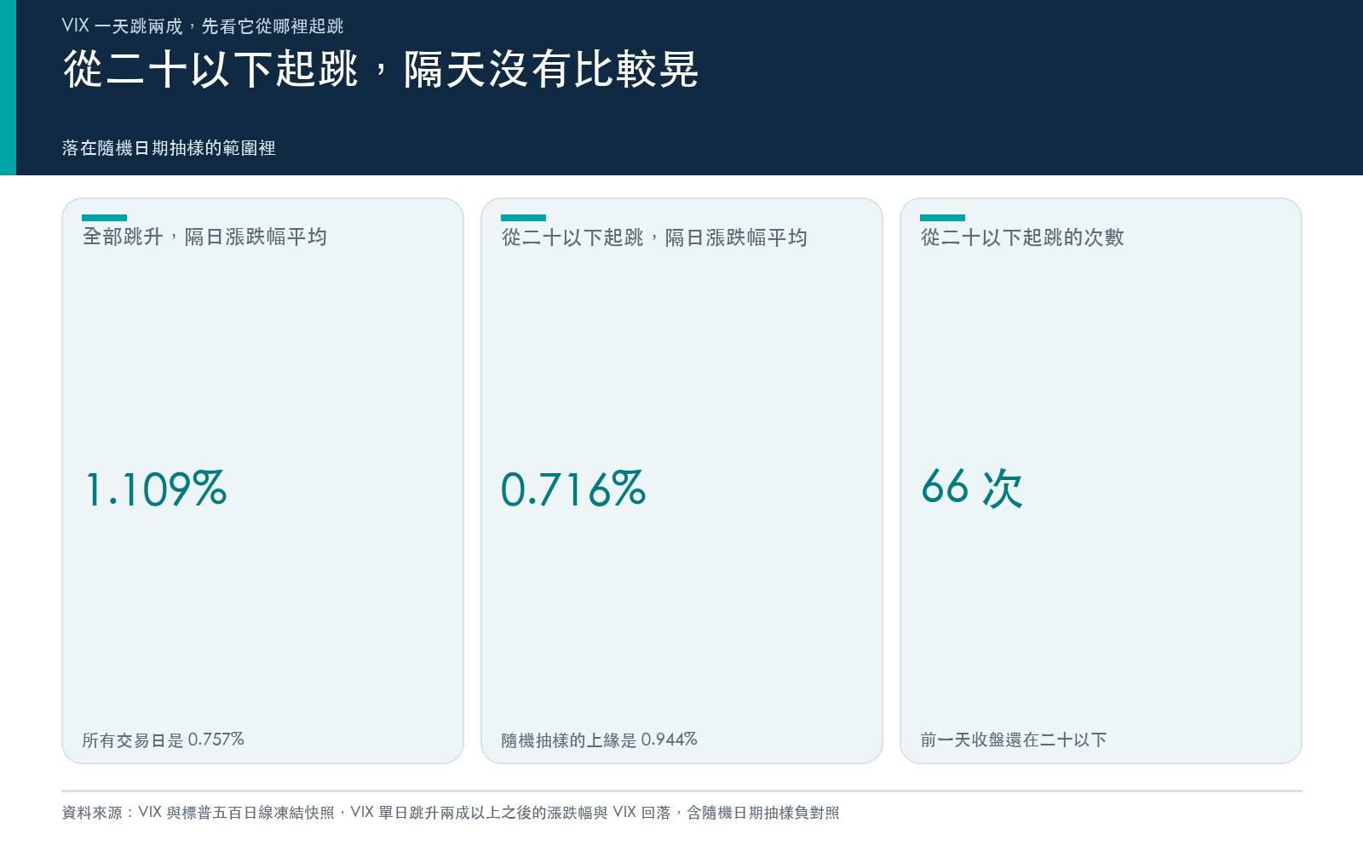The width and height of the screenshot is (1363, 851).
Task: Click the headline 從二十以下起跳,隔天沒有比較晃
Action: tap(381, 69)
